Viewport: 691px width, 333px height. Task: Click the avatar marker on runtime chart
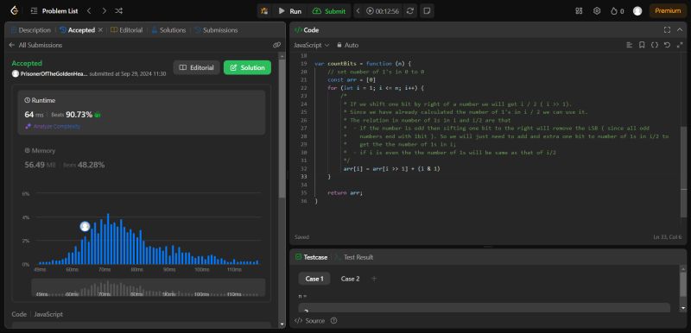(x=85, y=227)
